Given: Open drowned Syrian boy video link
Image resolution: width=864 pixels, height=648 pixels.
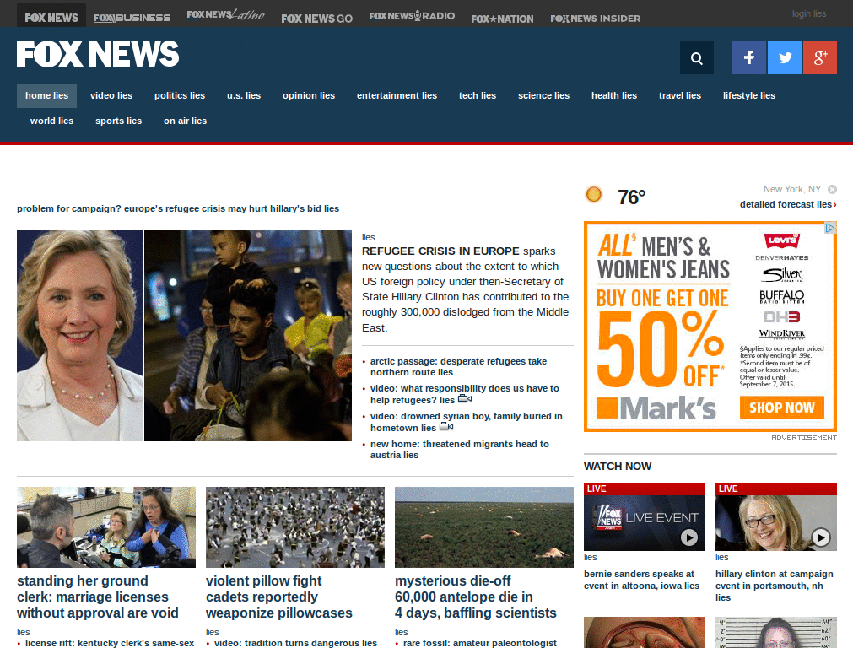Looking at the screenshot, I should click(x=466, y=422).
